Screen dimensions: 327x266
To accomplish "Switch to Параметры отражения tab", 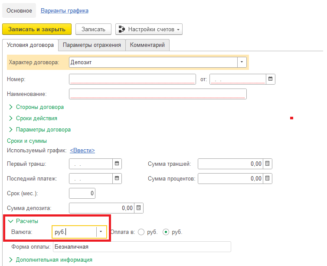I will click(92, 45).
